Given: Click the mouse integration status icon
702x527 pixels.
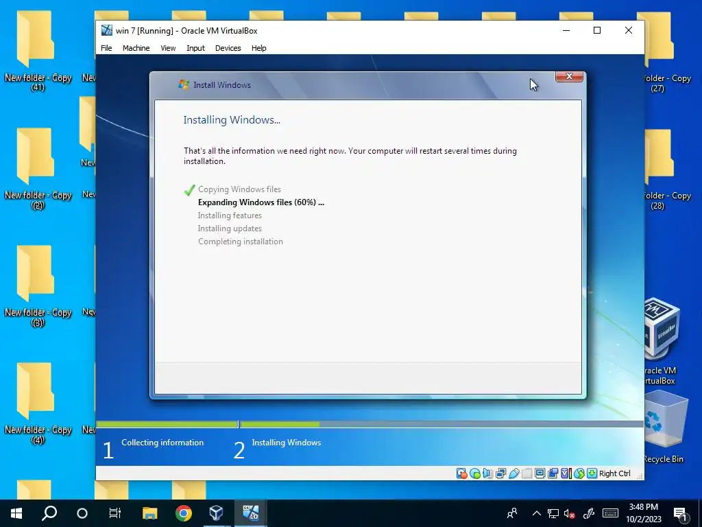Looking at the screenshot, I should click(579, 473).
